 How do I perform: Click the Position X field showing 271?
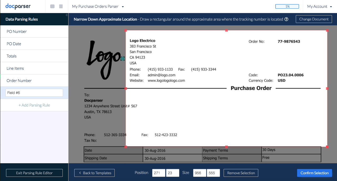click(x=159, y=173)
